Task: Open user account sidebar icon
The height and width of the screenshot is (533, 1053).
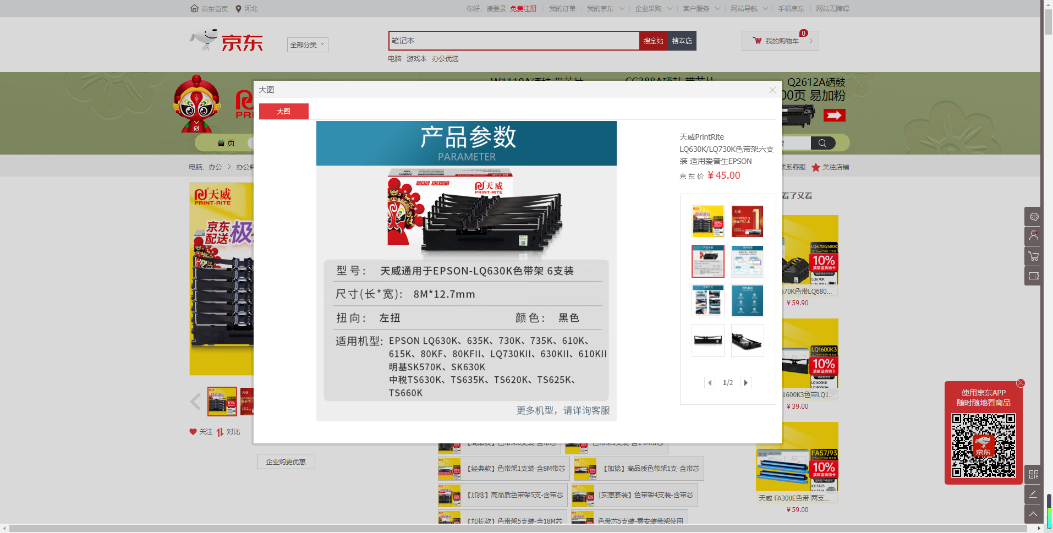Action: (1034, 236)
